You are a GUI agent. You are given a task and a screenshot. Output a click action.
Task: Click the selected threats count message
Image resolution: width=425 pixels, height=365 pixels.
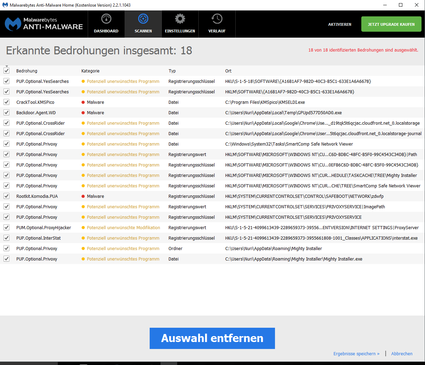[x=363, y=50]
